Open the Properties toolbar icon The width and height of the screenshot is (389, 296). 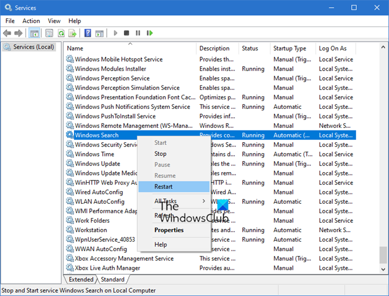coord(49,33)
